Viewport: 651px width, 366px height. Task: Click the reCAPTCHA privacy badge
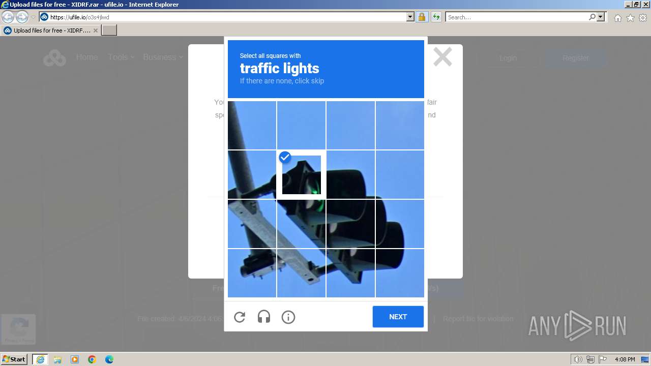[x=18, y=329]
